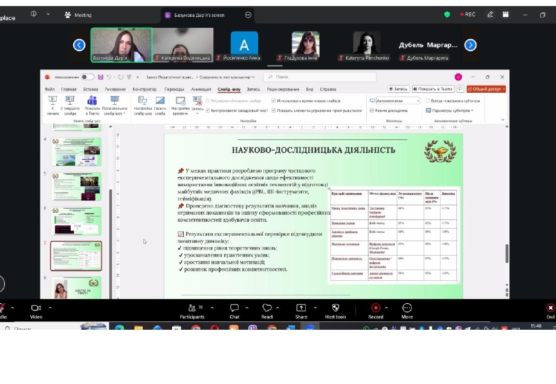Select slide 8 thumbnail
Viewport: 556px width, 384px height.
point(76,288)
